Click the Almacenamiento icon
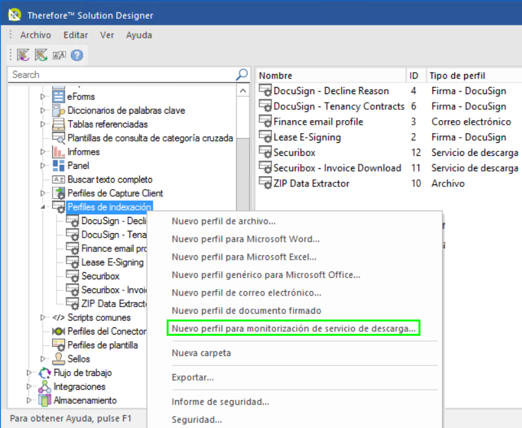Image resolution: width=522 pixels, height=428 pixels. point(44,401)
